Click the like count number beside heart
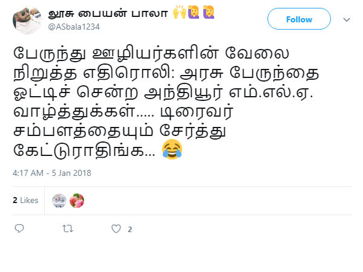The width and height of the screenshot is (363, 272). click(x=130, y=229)
